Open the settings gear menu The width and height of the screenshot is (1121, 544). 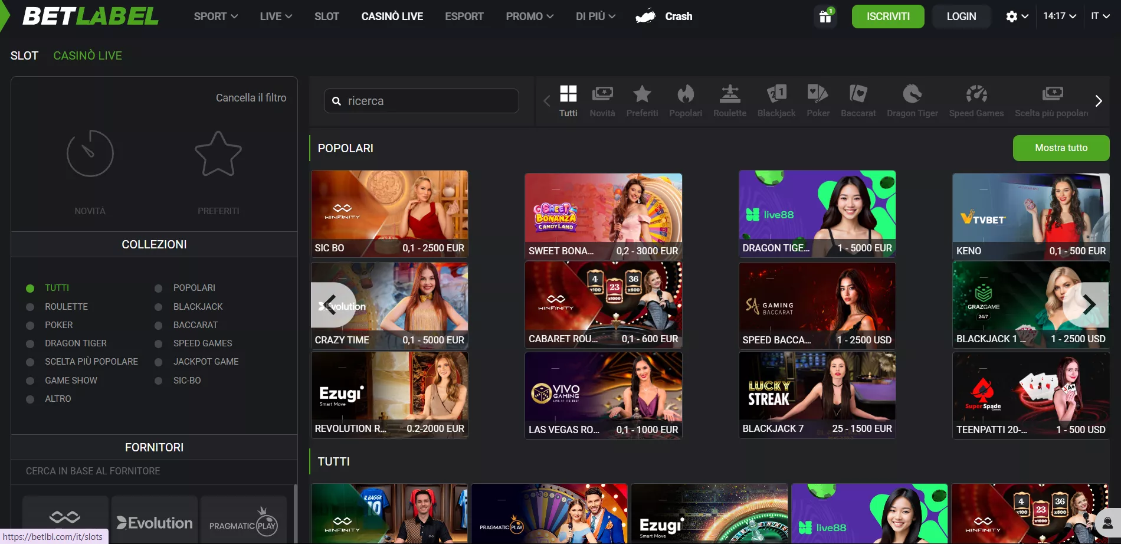click(1011, 16)
